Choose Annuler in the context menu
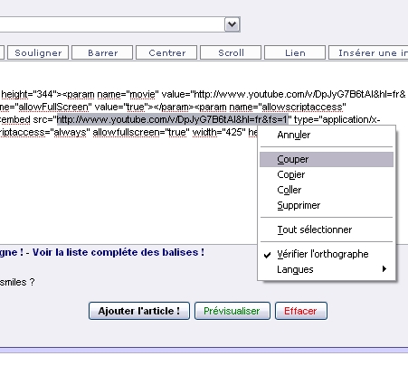The image size is (408, 384). 327,135
